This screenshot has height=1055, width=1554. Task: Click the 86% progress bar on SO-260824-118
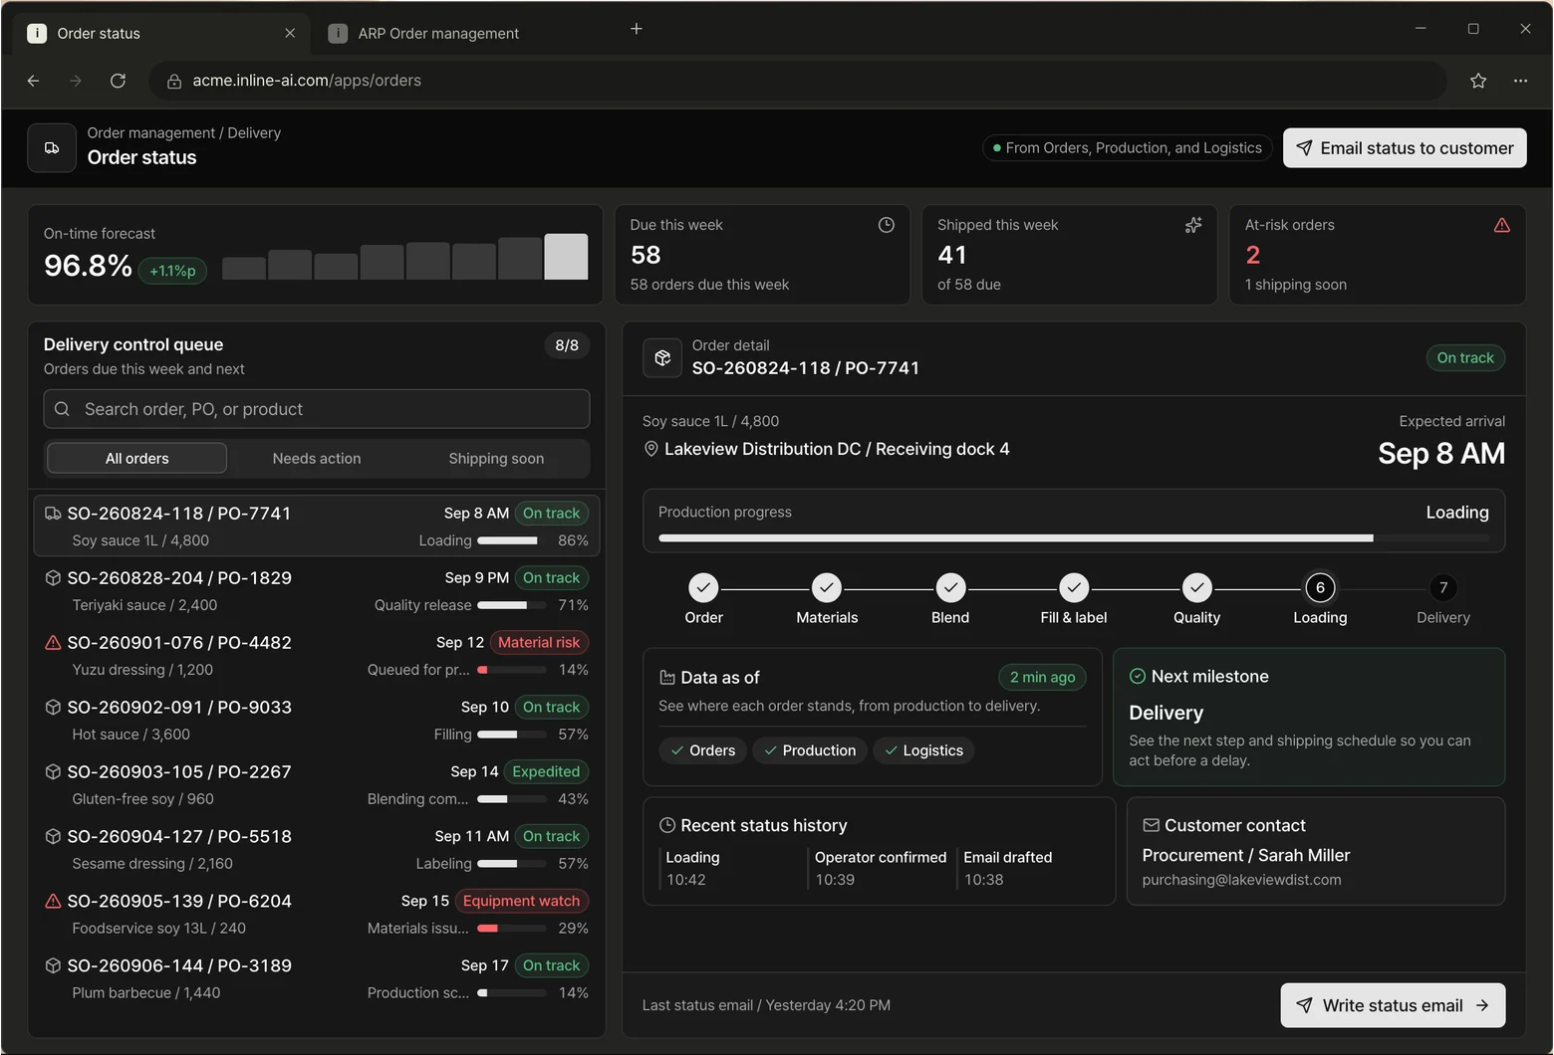click(x=512, y=540)
